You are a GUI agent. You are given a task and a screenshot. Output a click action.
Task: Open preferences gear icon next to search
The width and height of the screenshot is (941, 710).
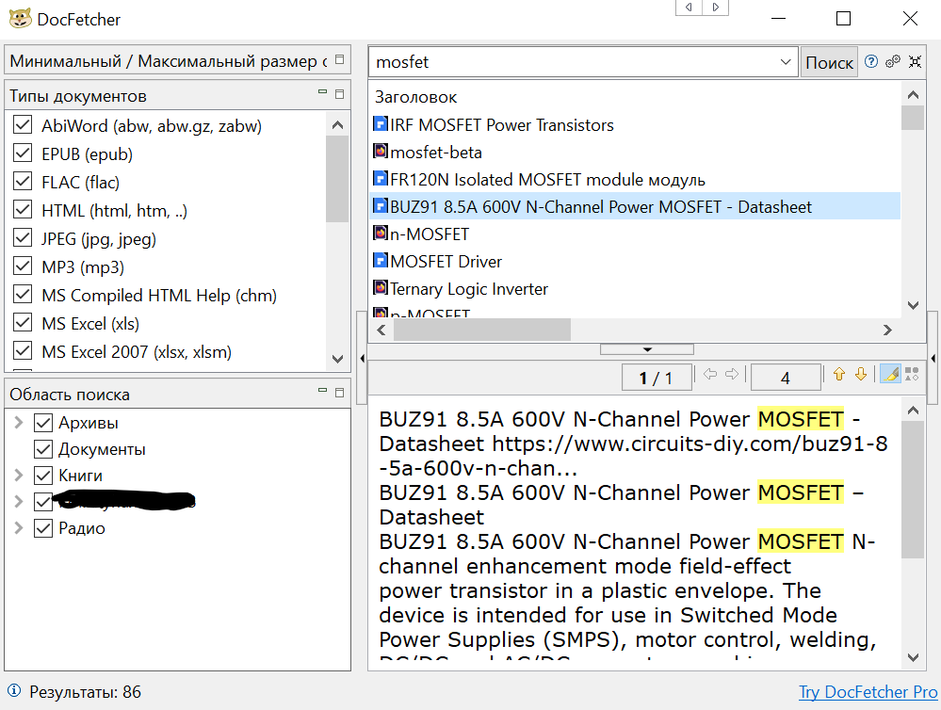pyautogui.click(x=893, y=61)
